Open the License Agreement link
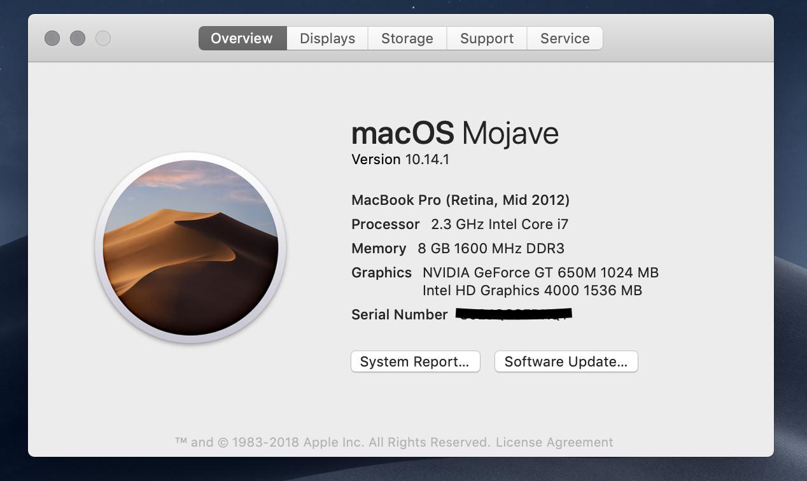The height and width of the screenshot is (481, 807). pos(554,442)
